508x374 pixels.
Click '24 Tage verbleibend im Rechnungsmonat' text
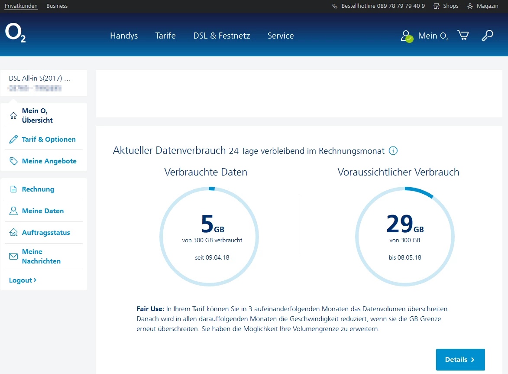point(307,151)
